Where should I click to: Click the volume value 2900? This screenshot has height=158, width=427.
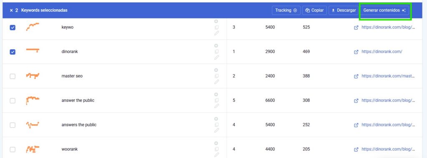[270, 52]
